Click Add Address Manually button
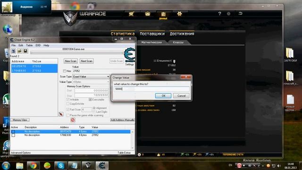 [123, 120]
